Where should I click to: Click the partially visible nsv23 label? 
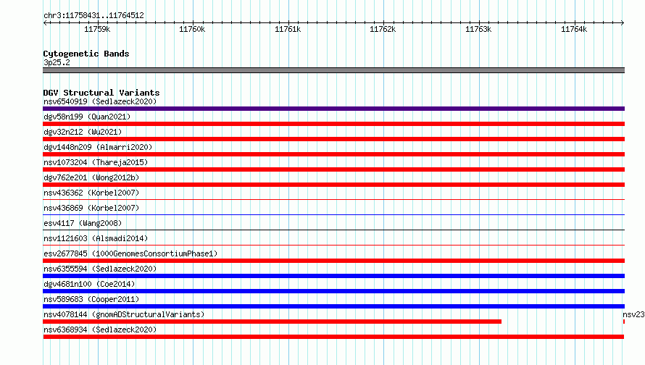click(x=633, y=314)
